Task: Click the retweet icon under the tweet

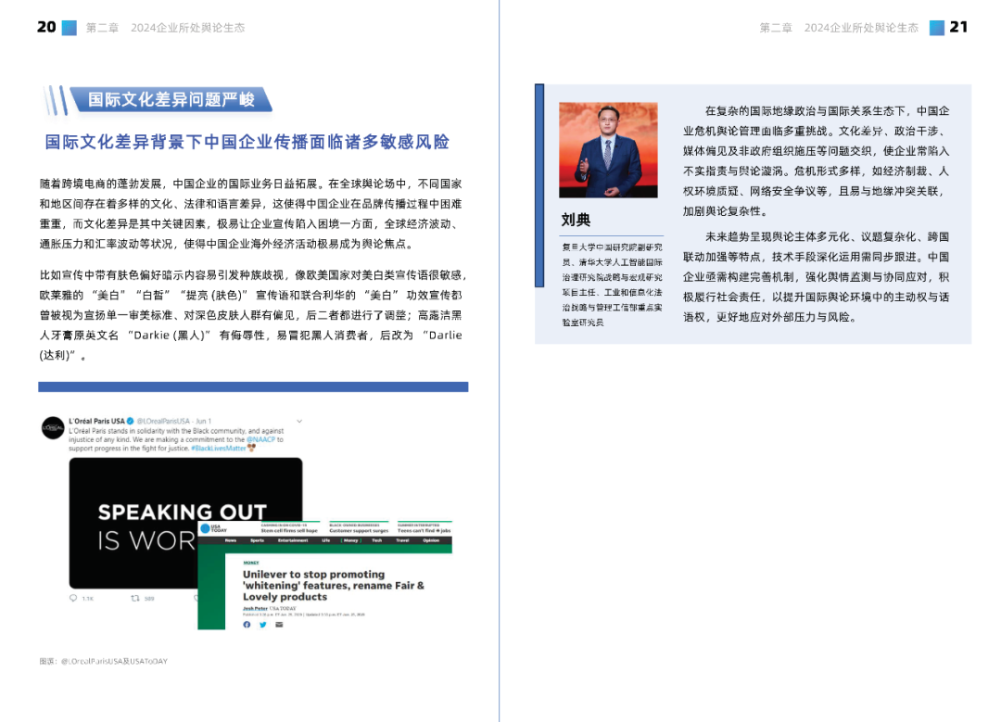Action: (134, 598)
